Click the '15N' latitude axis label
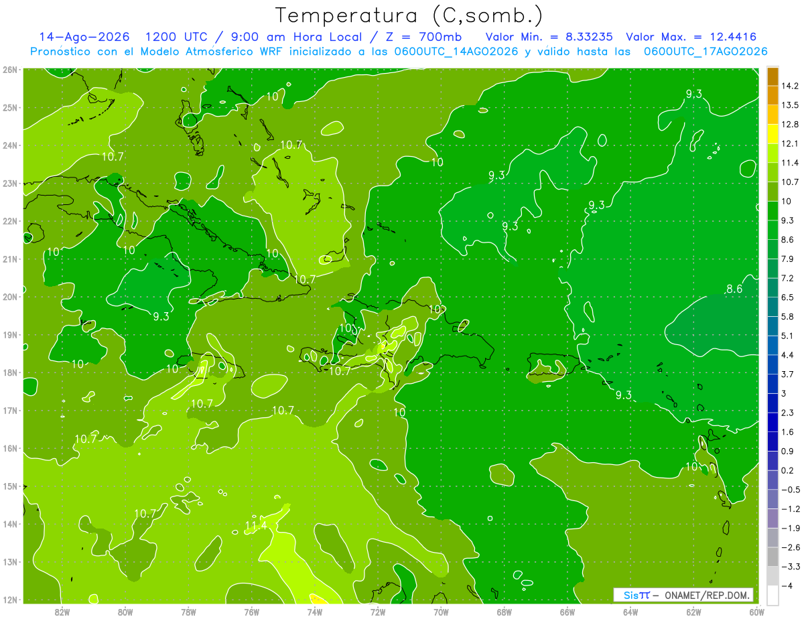 coord(10,486)
